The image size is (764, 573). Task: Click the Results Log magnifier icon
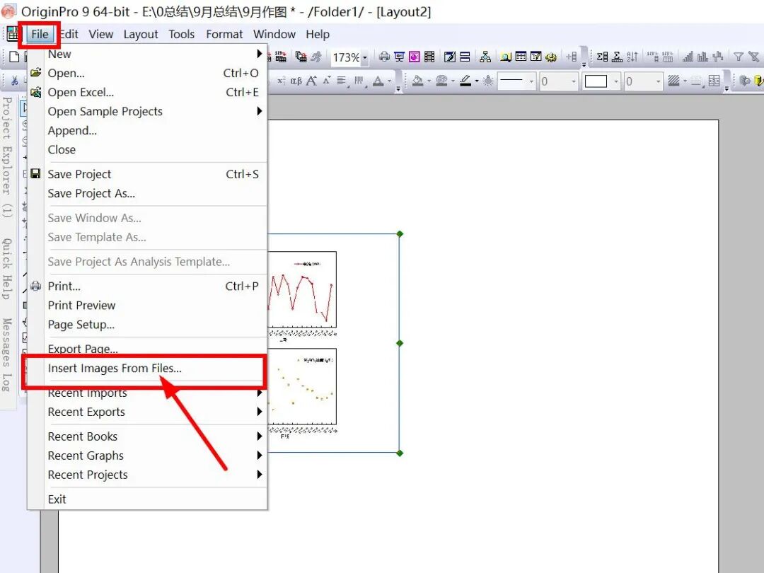click(x=506, y=57)
